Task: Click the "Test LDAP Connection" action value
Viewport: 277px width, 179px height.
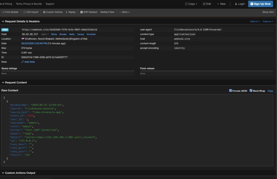Action: pos(41,130)
